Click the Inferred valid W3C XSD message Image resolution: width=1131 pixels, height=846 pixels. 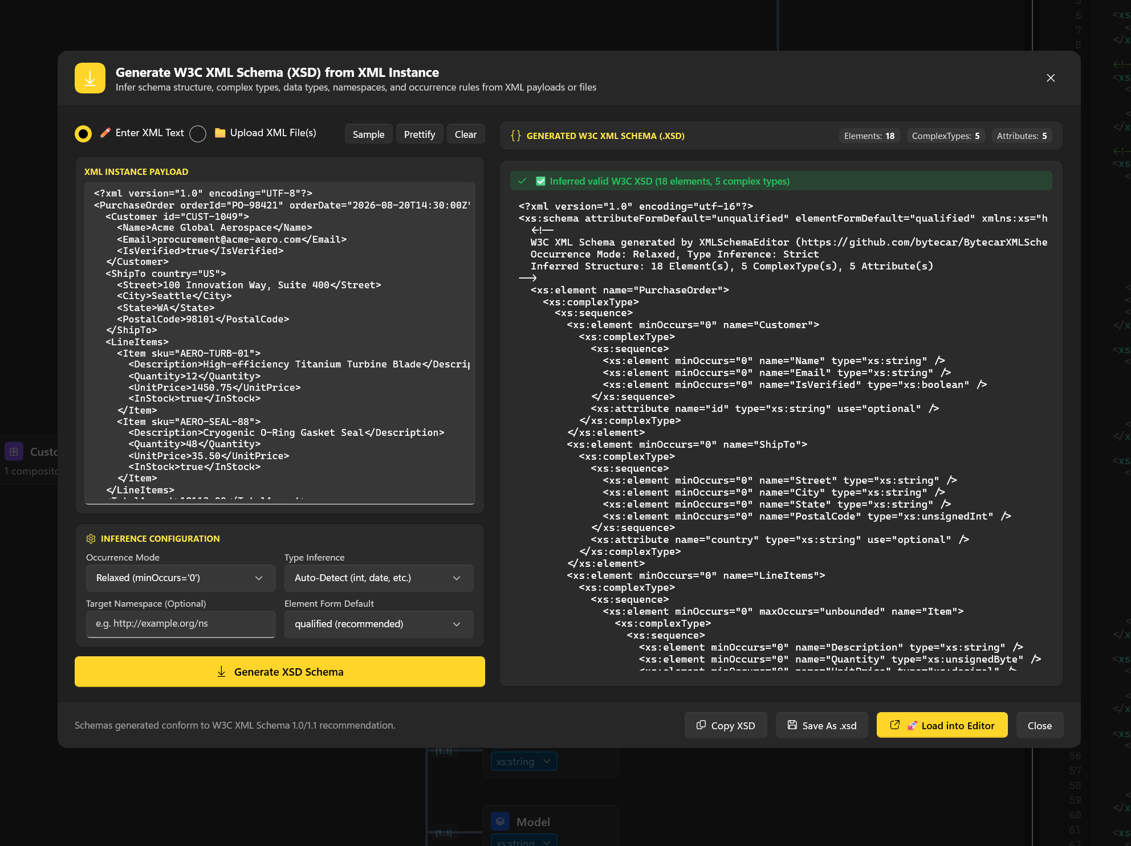tap(670, 181)
